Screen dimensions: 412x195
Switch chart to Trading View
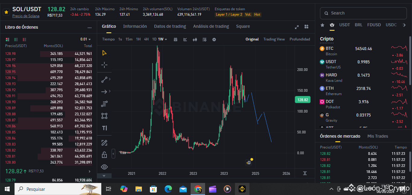274,39
